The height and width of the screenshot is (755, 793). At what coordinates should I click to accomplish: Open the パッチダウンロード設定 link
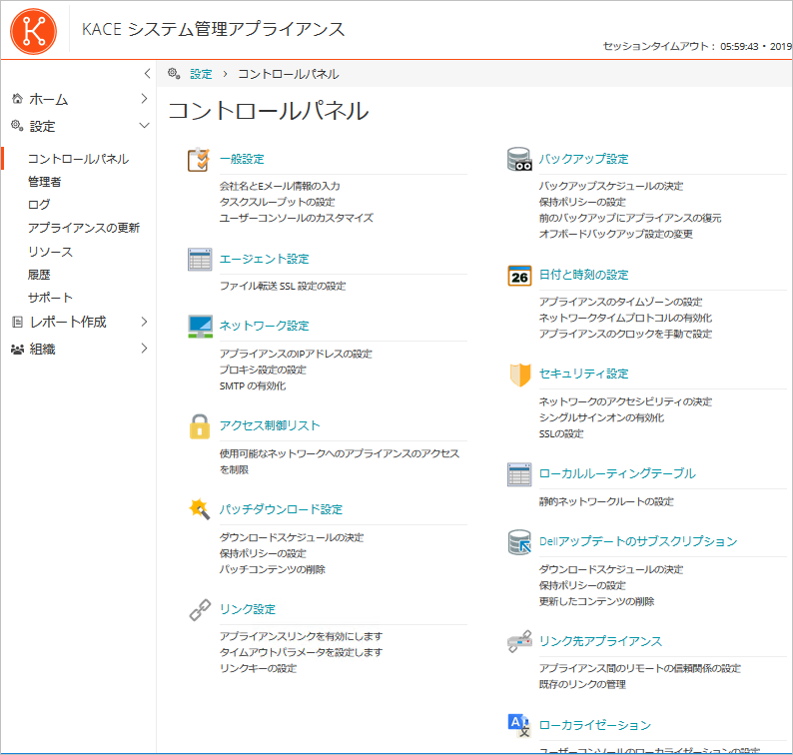[x=281, y=509]
